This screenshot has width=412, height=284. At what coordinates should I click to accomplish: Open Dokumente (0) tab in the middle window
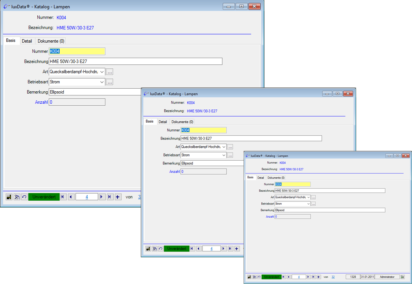point(182,122)
